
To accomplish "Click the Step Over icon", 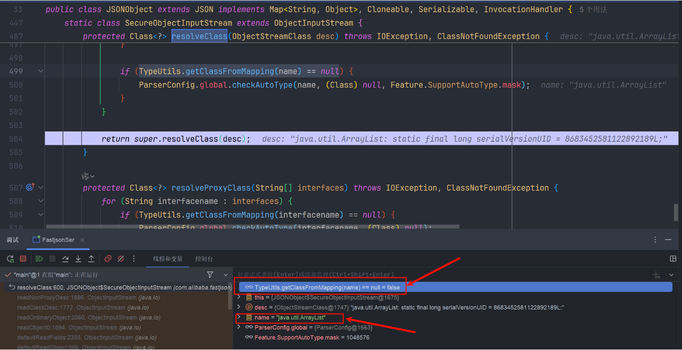I will (65, 259).
